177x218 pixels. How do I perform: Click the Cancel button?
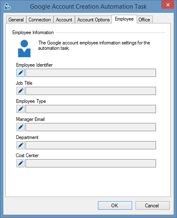[152, 205]
